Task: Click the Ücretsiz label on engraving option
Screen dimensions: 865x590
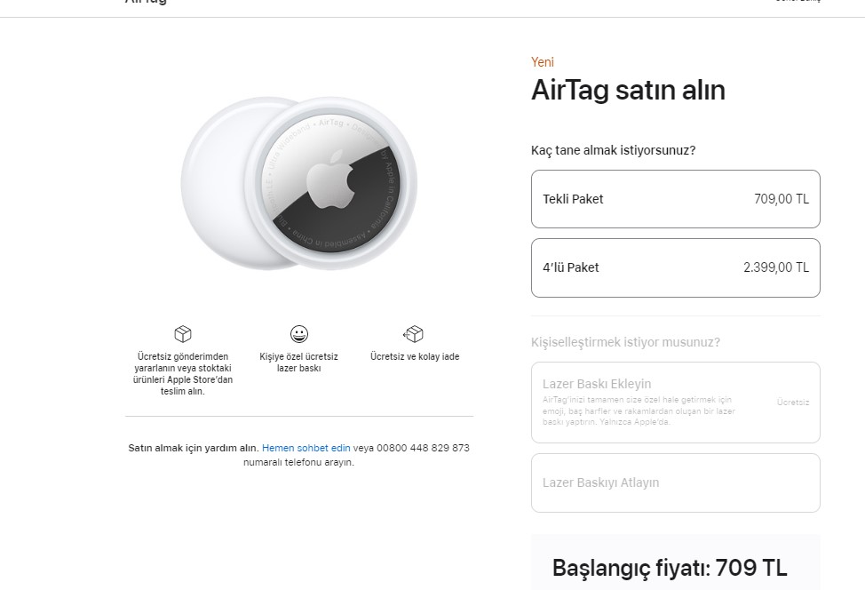Action: 792,402
